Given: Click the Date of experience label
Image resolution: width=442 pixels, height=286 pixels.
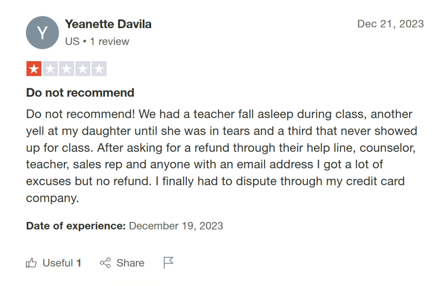Looking at the screenshot, I should pos(73,226).
